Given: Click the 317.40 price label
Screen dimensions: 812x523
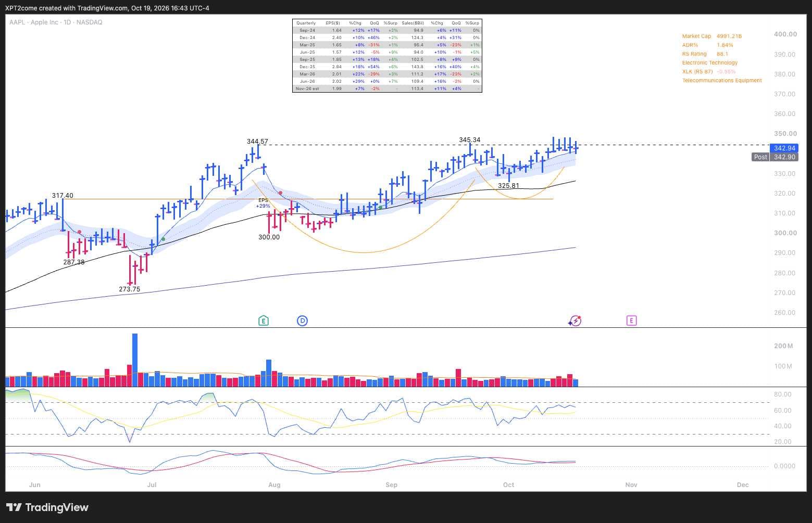Looking at the screenshot, I should pyautogui.click(x=63, y=196).
